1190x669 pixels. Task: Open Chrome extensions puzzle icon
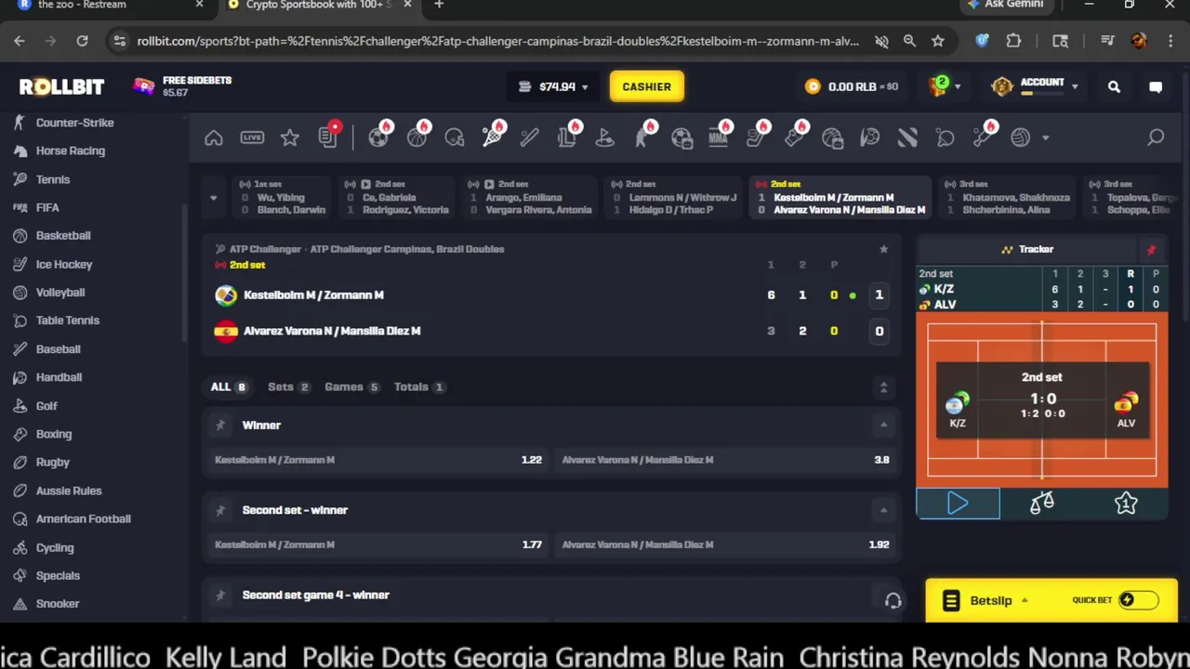tap(1013, 41)
